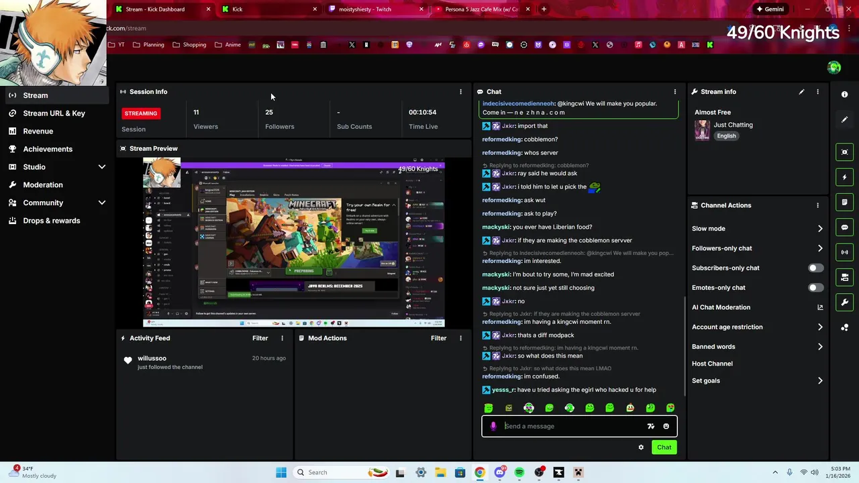Open Stream URL & Key page
The image size is (859, 483).
point(54,113)
